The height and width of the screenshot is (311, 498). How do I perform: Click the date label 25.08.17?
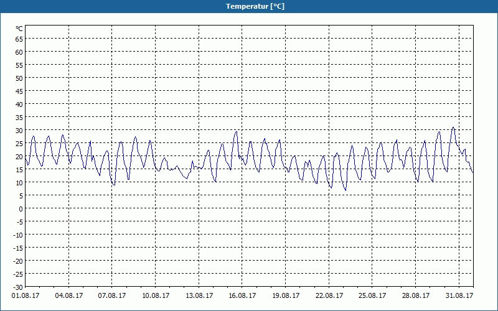(372, 295)
